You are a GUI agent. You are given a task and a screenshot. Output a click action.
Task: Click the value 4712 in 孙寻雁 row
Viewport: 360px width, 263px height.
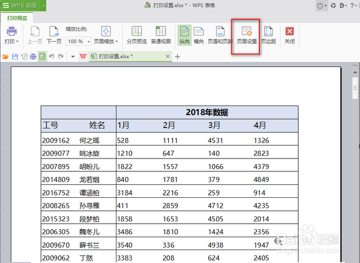[x=215, y=206]
